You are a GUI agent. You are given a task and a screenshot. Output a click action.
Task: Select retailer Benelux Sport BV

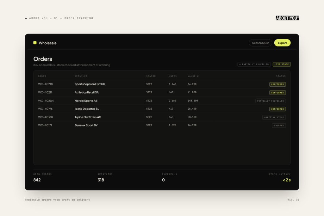click(86, 125)
